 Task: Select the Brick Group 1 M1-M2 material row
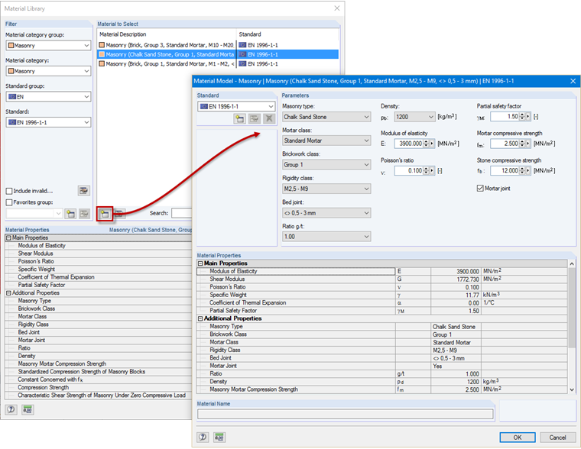[x=218, y=63]
